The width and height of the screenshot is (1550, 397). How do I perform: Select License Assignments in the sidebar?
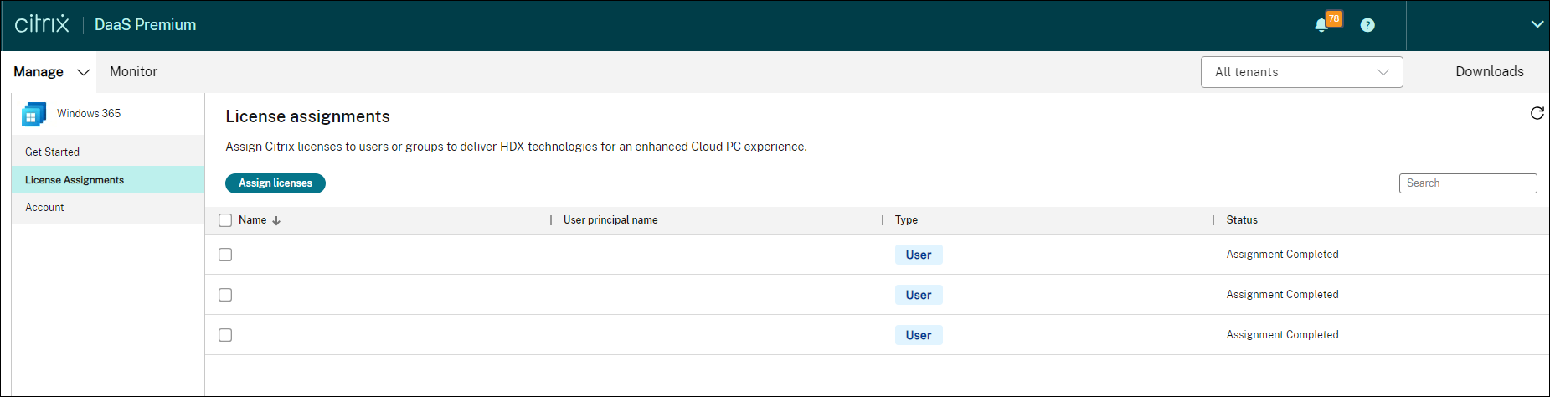tap(108, 180)
